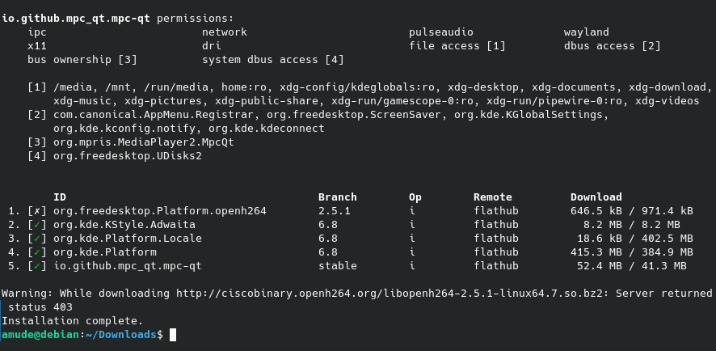Click the Op column header

pos(415,197)
